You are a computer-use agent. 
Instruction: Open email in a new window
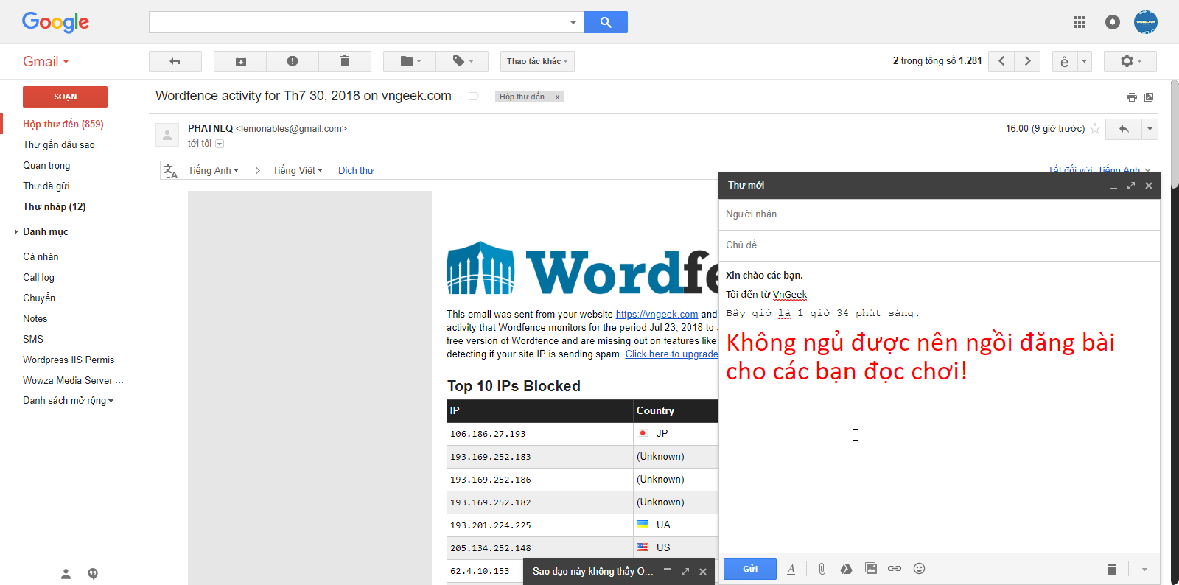point(1149,97)
